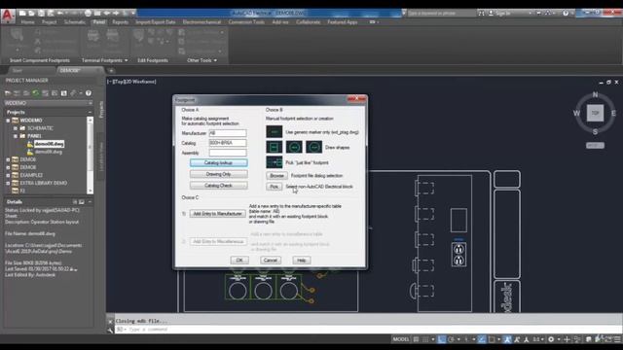Click the Edit Footprints panel label
The image size is (623, 350).
point(153,60)
